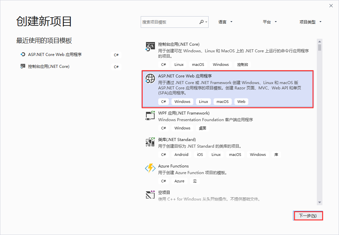The image size is (339, 235).
Task: Select 类库(.NET Standard) template title
Action: pyautogui.click(x=177, y=140)
